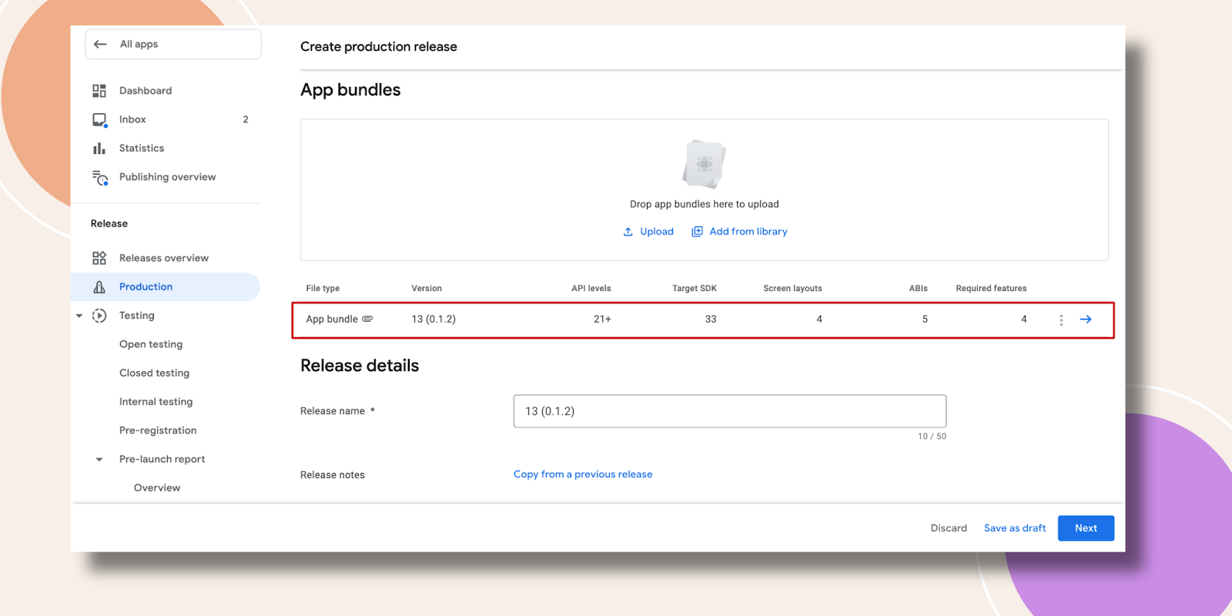The image size is (1232, 616).
Task: Click the Discard button
Action: tap(949, 528)
